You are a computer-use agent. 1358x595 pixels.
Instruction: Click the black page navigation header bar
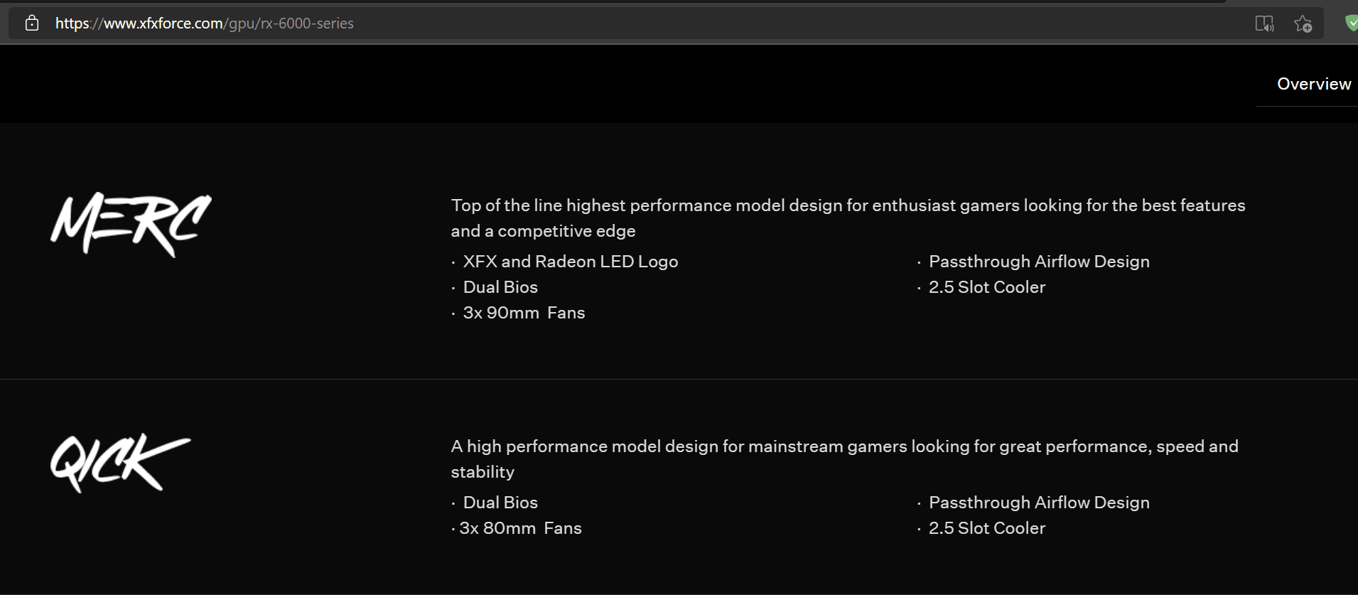[x=568, y=84]
